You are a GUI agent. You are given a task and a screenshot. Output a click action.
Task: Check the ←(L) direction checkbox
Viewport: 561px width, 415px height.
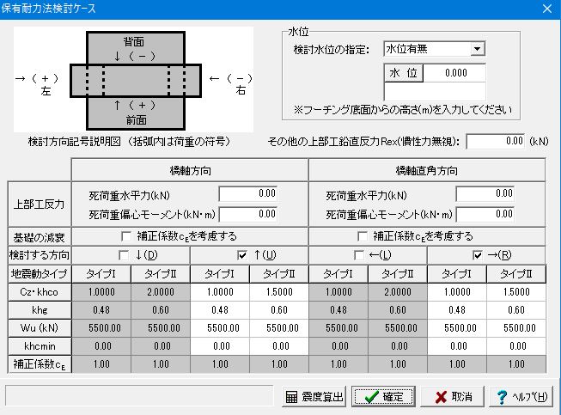click(x=359, y=255)
